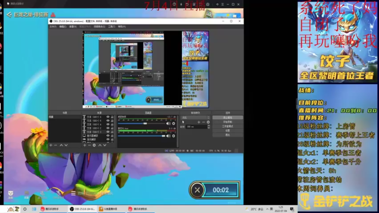Open 设置 settings button in OBS controls
This screenshot has height=213, width=379.
point(227,131)
